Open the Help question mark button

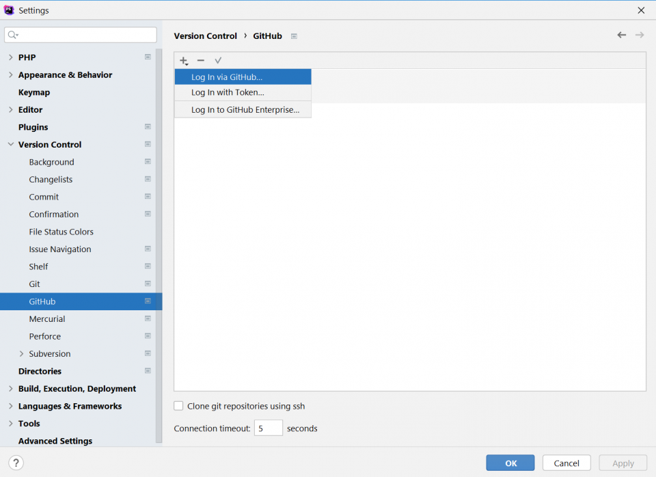click(16, 463)
